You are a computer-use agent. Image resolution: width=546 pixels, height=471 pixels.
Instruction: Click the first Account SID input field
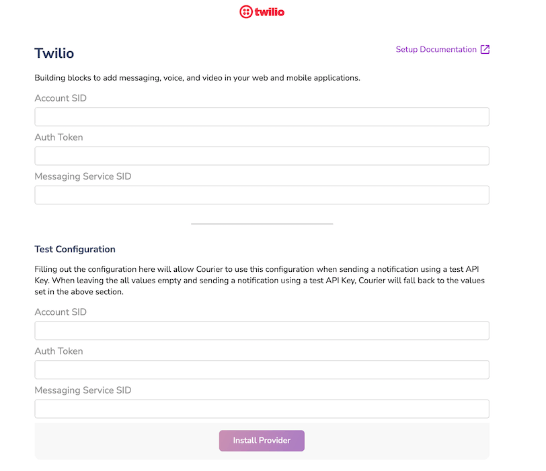pyautogui.click(x=262, y=116)
